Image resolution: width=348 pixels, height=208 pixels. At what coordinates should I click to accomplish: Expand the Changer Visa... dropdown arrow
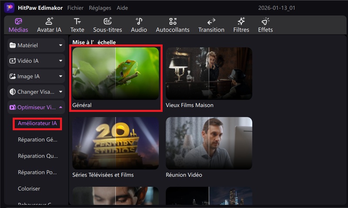60,92
